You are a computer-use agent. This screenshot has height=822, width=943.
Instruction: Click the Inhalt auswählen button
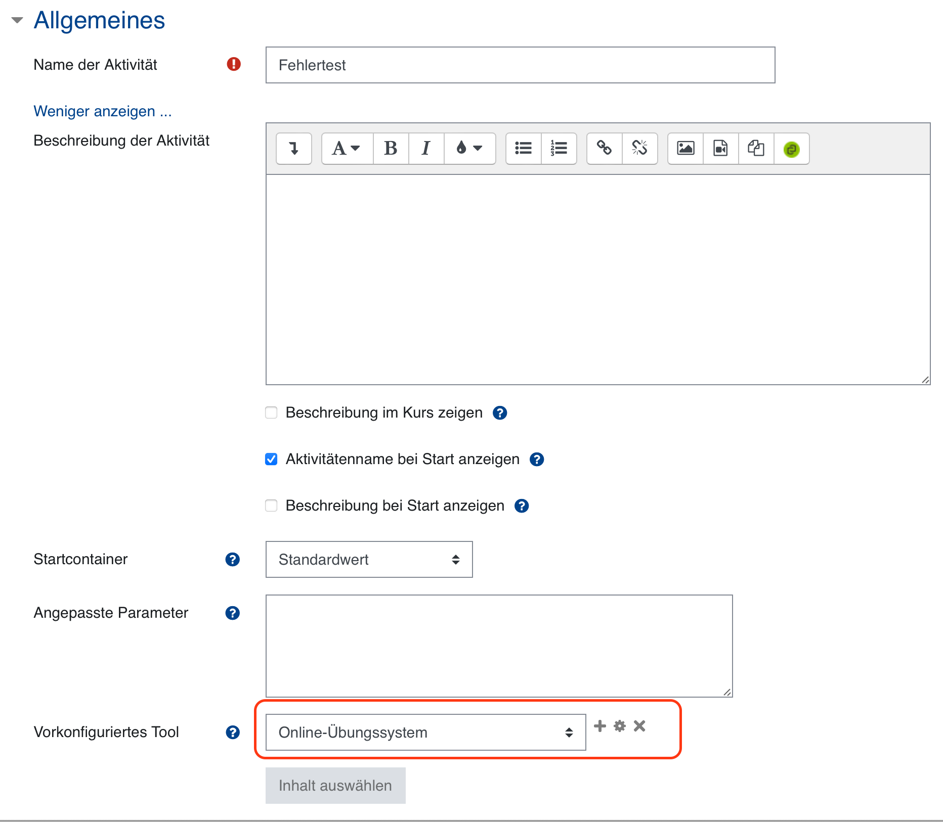(x=335, y=786)
